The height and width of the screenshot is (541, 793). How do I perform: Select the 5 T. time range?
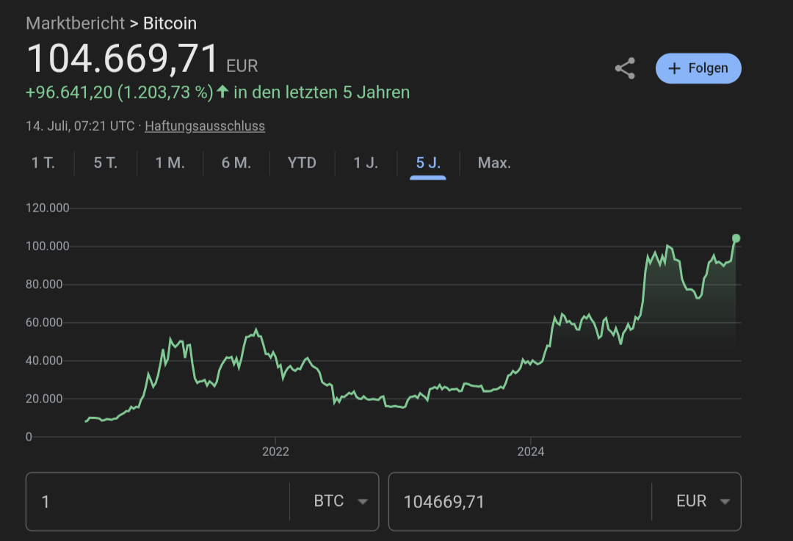point(105,163)
